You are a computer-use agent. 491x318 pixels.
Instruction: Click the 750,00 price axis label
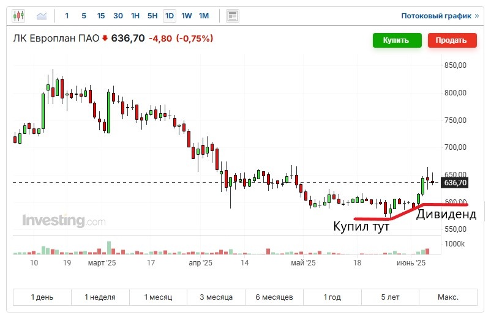455,120
